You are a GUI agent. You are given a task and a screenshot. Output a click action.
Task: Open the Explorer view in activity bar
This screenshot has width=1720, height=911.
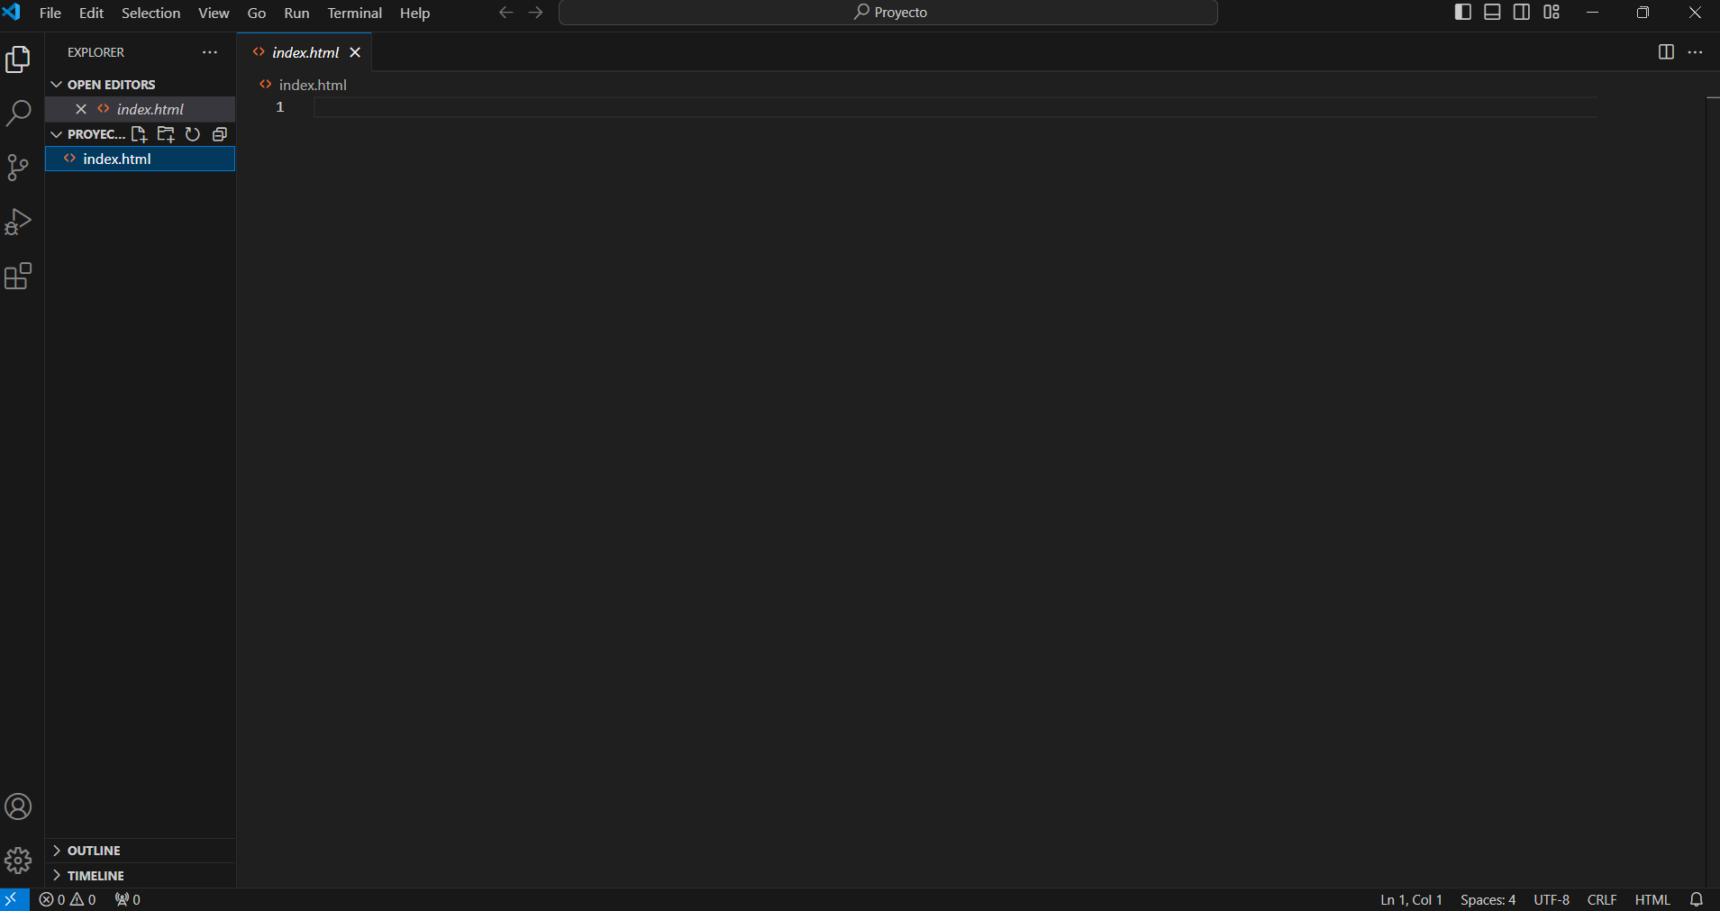tap(18, 59)
